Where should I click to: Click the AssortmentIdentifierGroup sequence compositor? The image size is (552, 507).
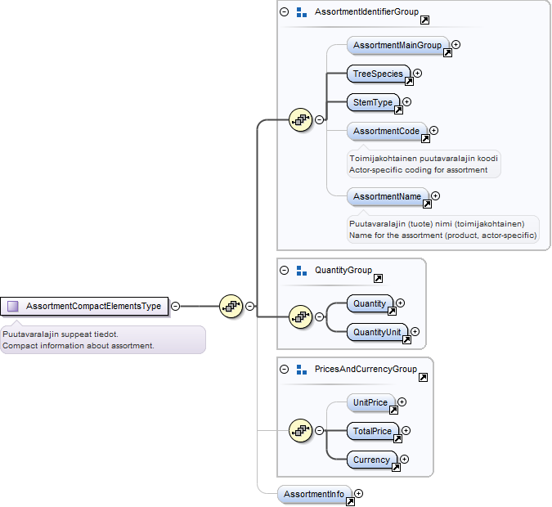(300, 120)
